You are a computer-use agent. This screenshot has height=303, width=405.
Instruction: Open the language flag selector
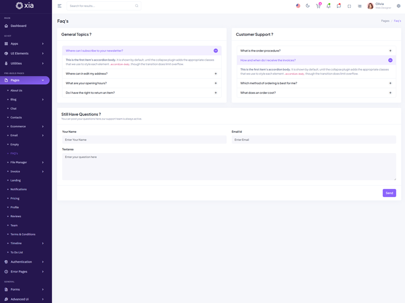[x=298, y=6]
